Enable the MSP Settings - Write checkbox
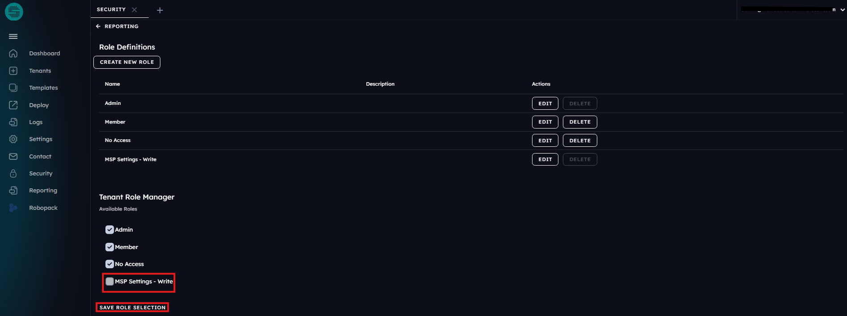Screen dimensions: 847x316 point(109,282)
